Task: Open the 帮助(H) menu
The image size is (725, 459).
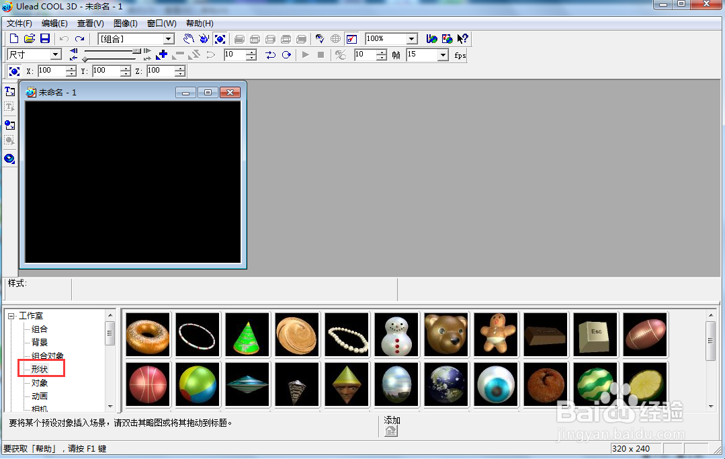Action: [200, 23]
